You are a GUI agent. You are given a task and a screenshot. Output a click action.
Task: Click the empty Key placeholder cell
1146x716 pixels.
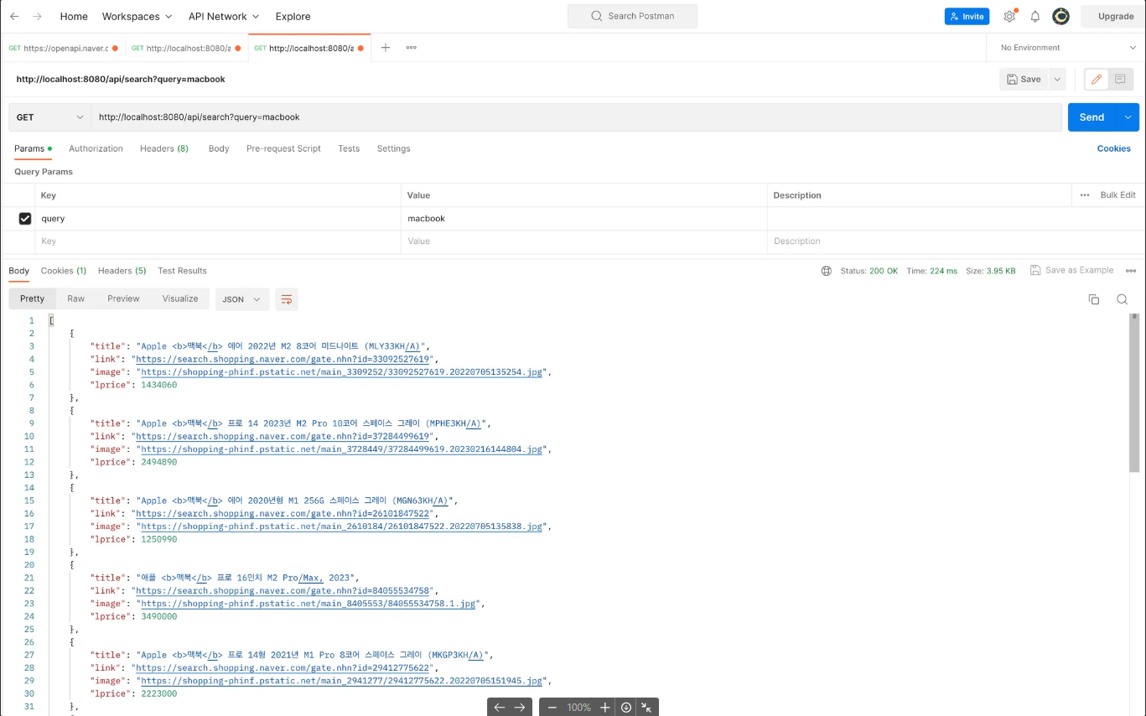point(219,241)
